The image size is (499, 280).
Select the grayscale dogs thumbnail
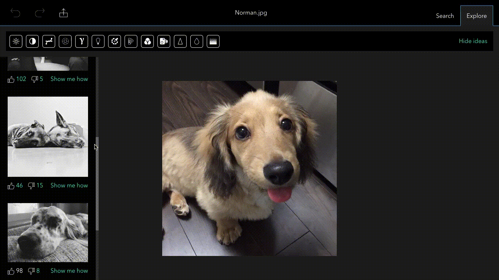(47, 137)
